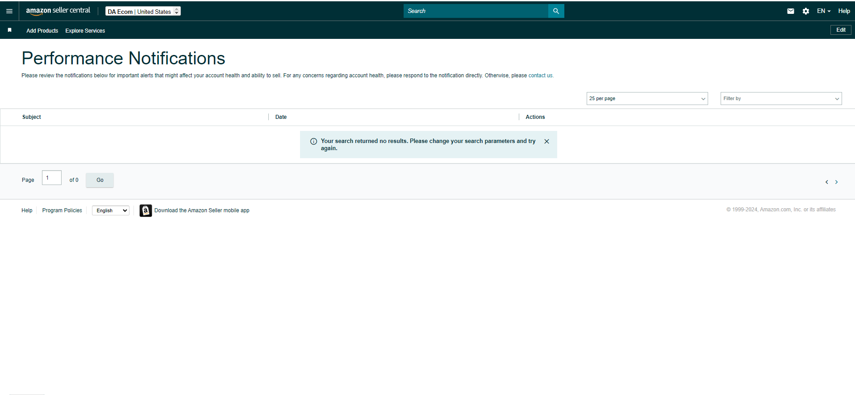Image resolution: width=855 pixels, height=395 pixels.
Task: Click the info icon in no-results alert
Action: 313,141
